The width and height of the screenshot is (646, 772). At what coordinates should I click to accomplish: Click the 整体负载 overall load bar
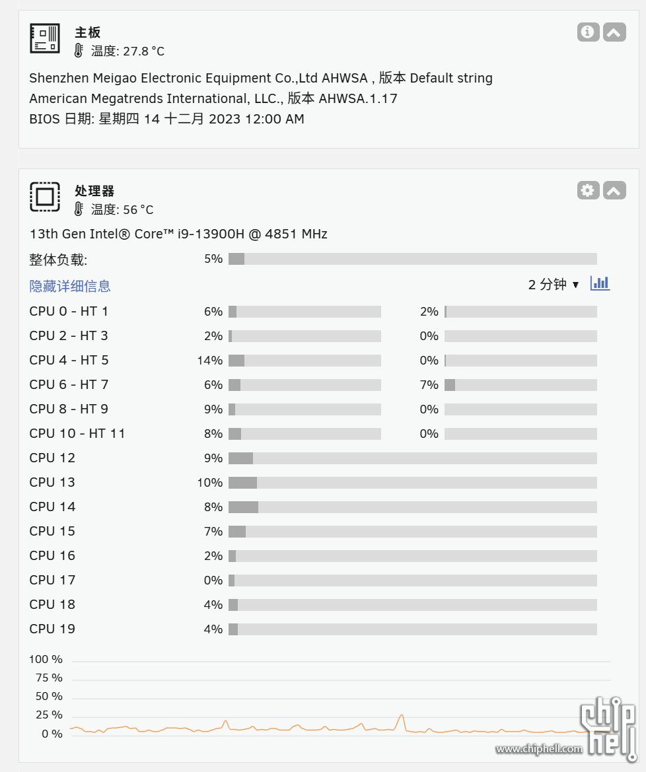pos(412,259)
